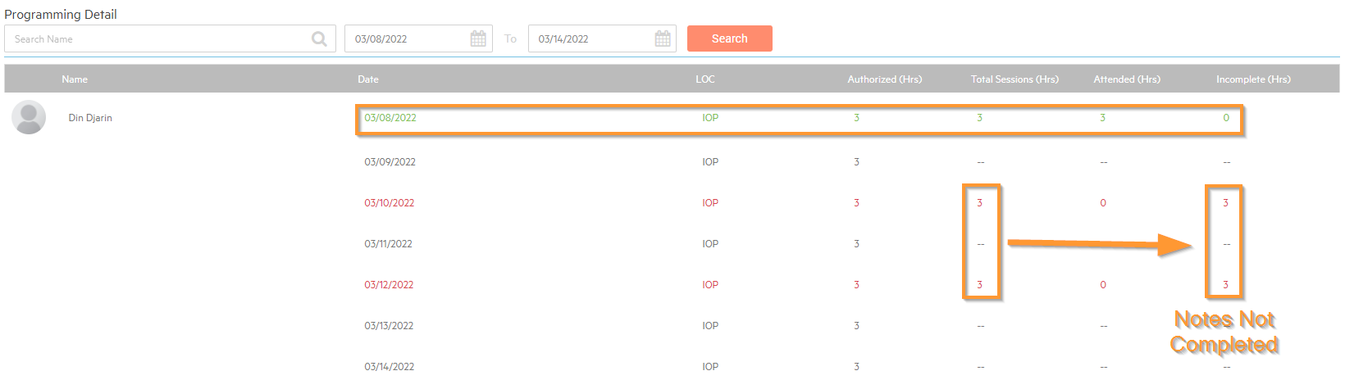Open the green 03/08/2022 date row
Image resolution: width=1345 pixels, height=389 pixels.
390,118
